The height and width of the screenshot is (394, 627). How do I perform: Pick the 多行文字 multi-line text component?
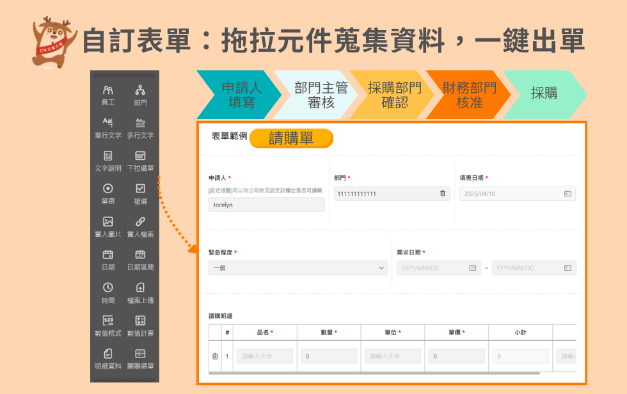(140, 128)
